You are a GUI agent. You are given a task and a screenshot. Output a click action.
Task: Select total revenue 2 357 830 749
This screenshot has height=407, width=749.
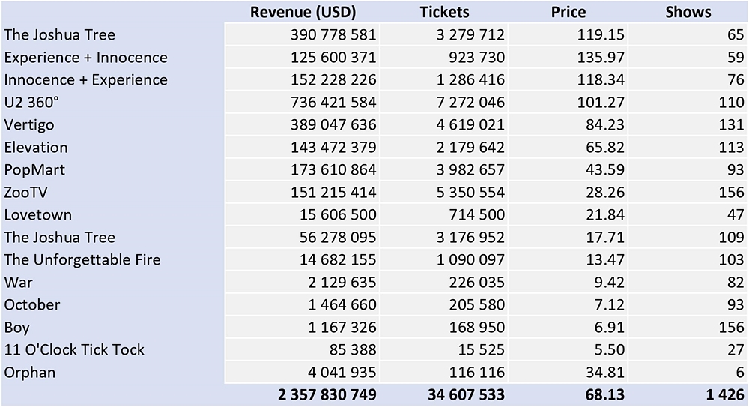click(327, 394)
